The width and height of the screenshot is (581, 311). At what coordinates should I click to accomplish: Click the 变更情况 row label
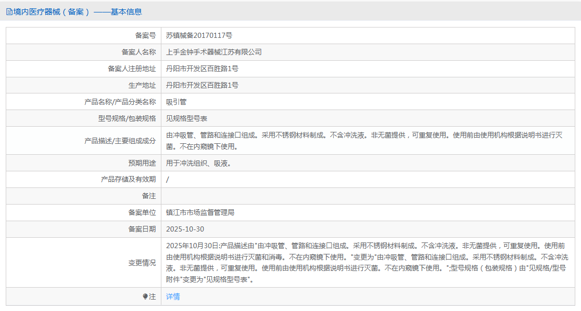pyautogui.click(x=142, y=263)
